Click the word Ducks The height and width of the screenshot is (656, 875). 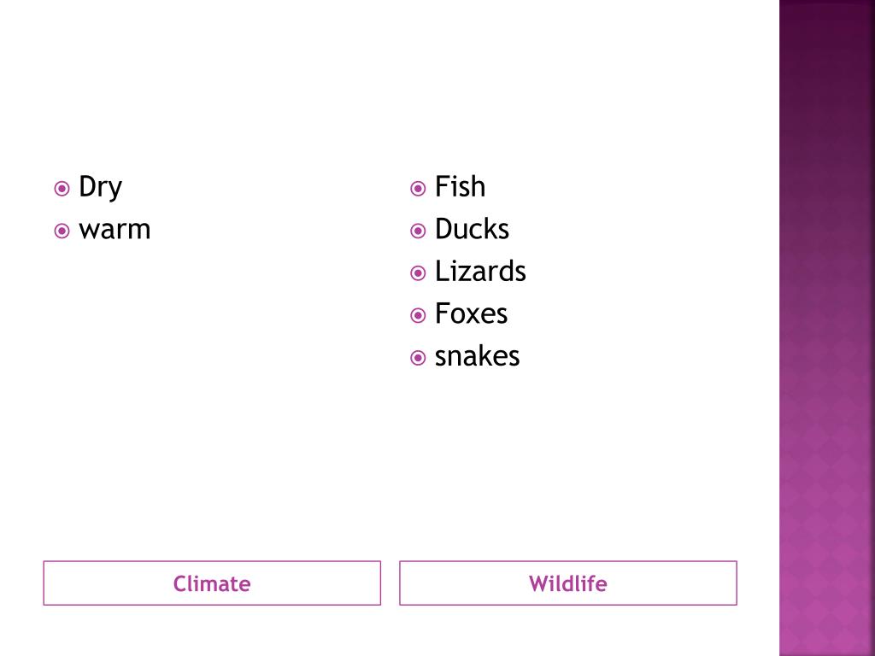pos(472,229)
